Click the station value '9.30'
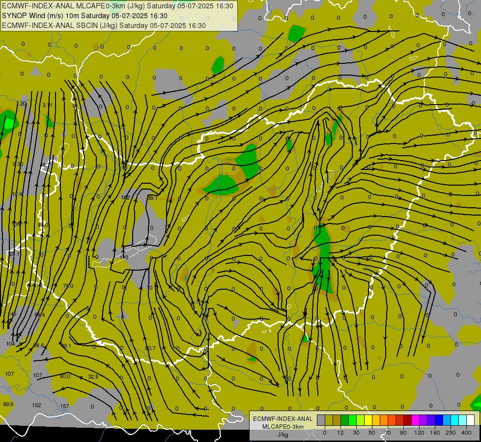The image size is (481, 442). pyautogui.click(x=18, y=164)
